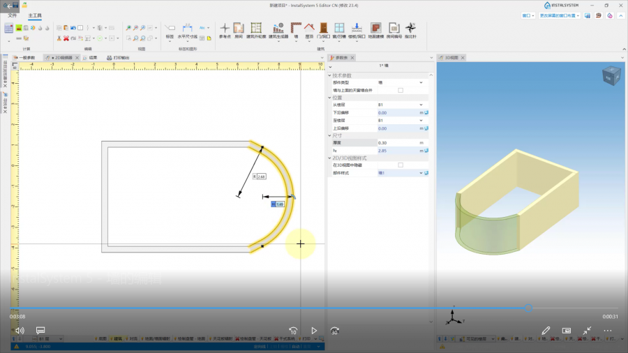Select the 房间编号 room numbering tool

click(x=394, y=29)
